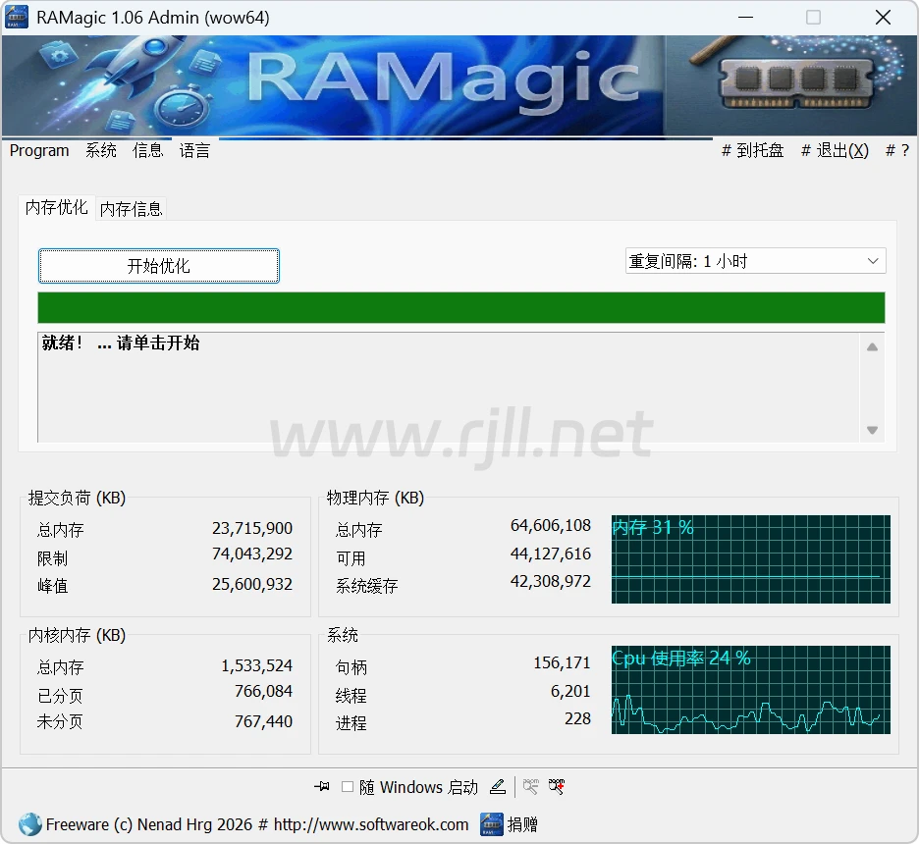The image size is (919, 844).
Task: Click the log scrollbar down arrow
Action: coord(872,430)
